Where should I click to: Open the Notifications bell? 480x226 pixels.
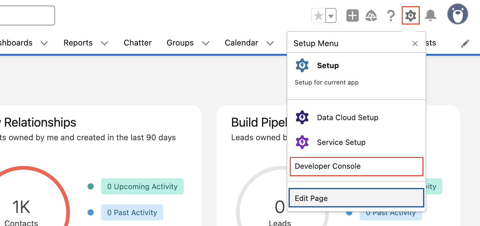point(430,15)
